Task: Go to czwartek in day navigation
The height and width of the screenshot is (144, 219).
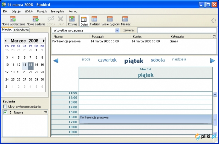Action: pos(107,60)
